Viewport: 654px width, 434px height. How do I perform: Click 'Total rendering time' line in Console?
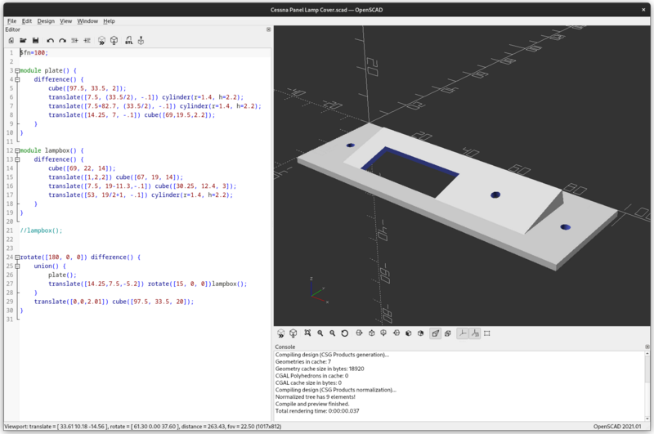point(317,411)
